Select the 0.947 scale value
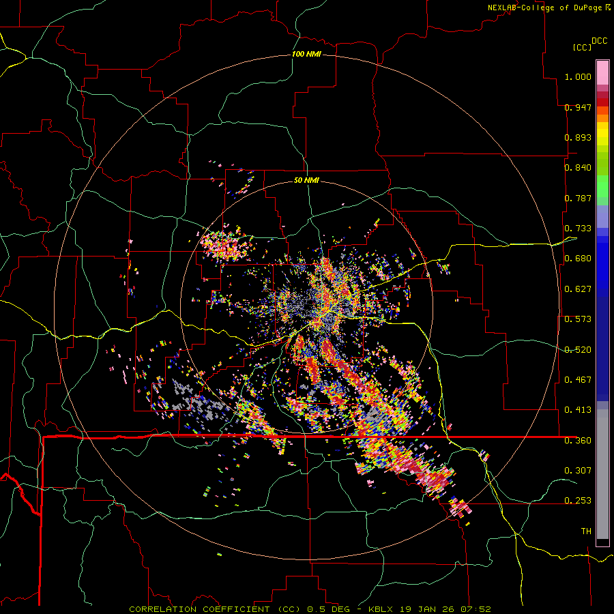 578,107
